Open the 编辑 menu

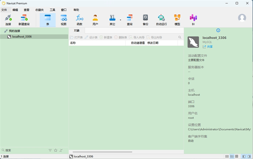[x=15, y=10]
